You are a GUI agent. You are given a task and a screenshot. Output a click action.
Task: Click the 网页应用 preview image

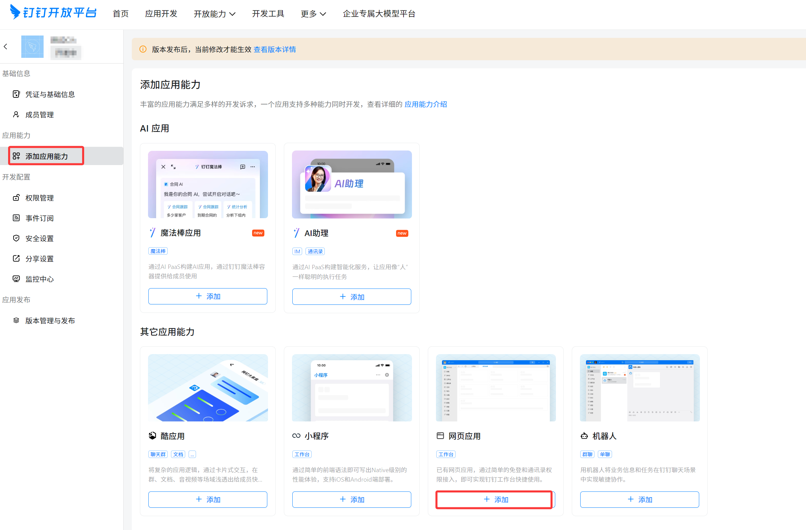pyautogui.click(x=496, y=388)
